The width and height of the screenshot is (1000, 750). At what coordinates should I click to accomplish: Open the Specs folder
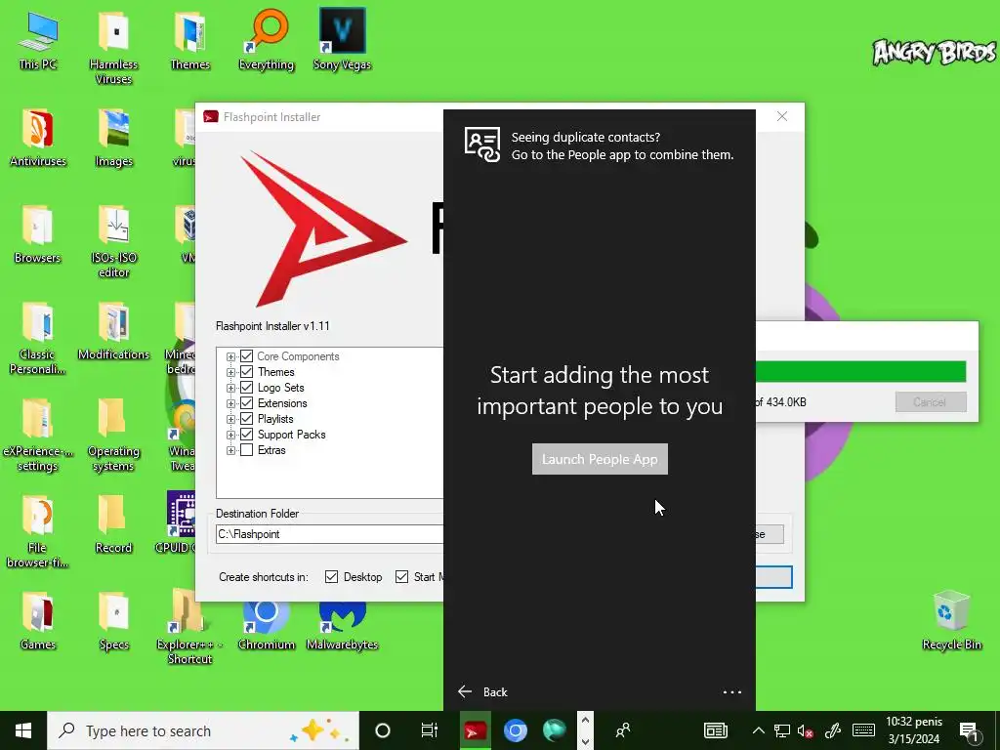tap(113, 621)
